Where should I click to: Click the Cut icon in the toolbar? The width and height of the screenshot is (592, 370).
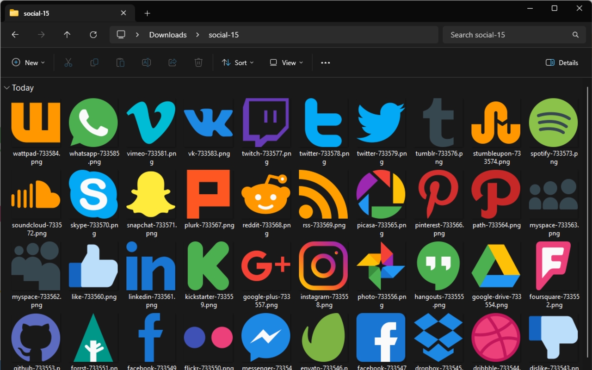[68, 62]
